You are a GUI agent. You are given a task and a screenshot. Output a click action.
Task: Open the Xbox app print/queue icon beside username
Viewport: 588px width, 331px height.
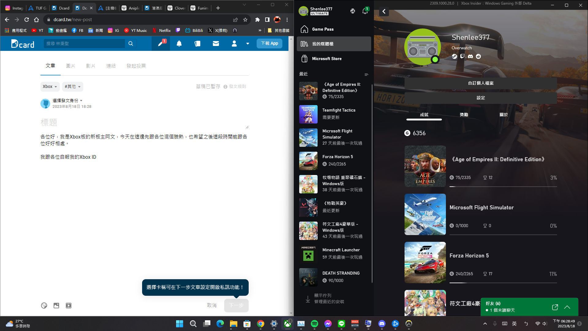pyautogui.click(x=353, y=11)
